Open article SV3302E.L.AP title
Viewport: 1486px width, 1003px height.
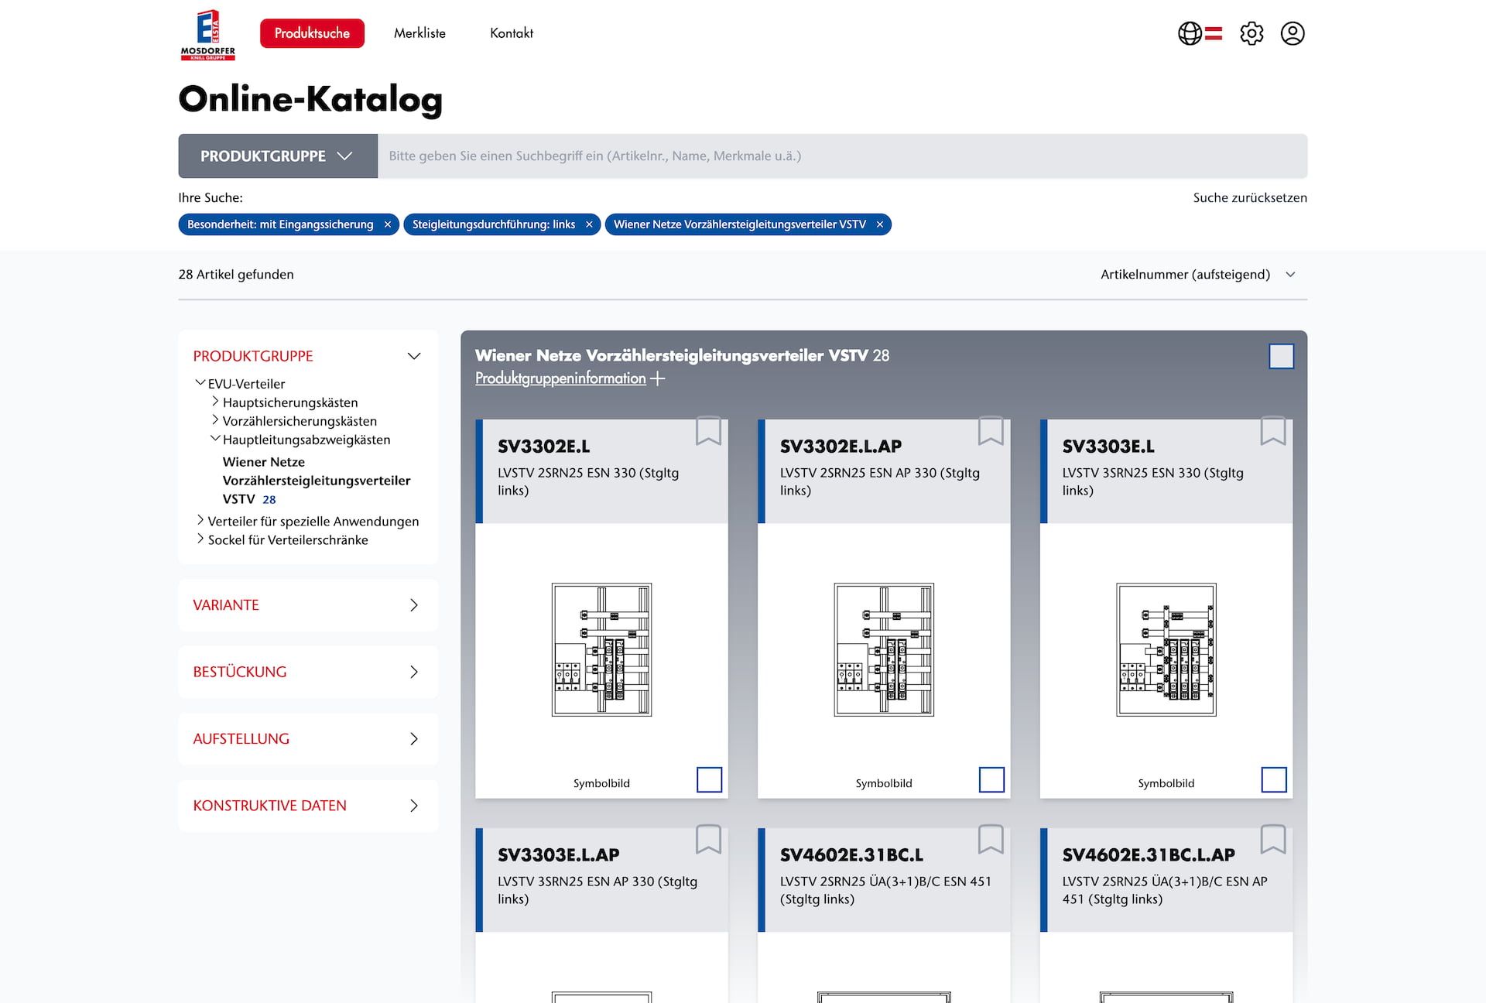pos(841,447)
